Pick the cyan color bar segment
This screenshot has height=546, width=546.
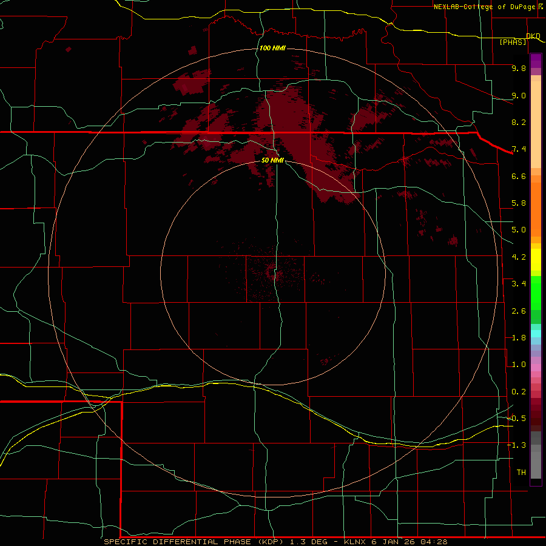click(x=536, y=334)
